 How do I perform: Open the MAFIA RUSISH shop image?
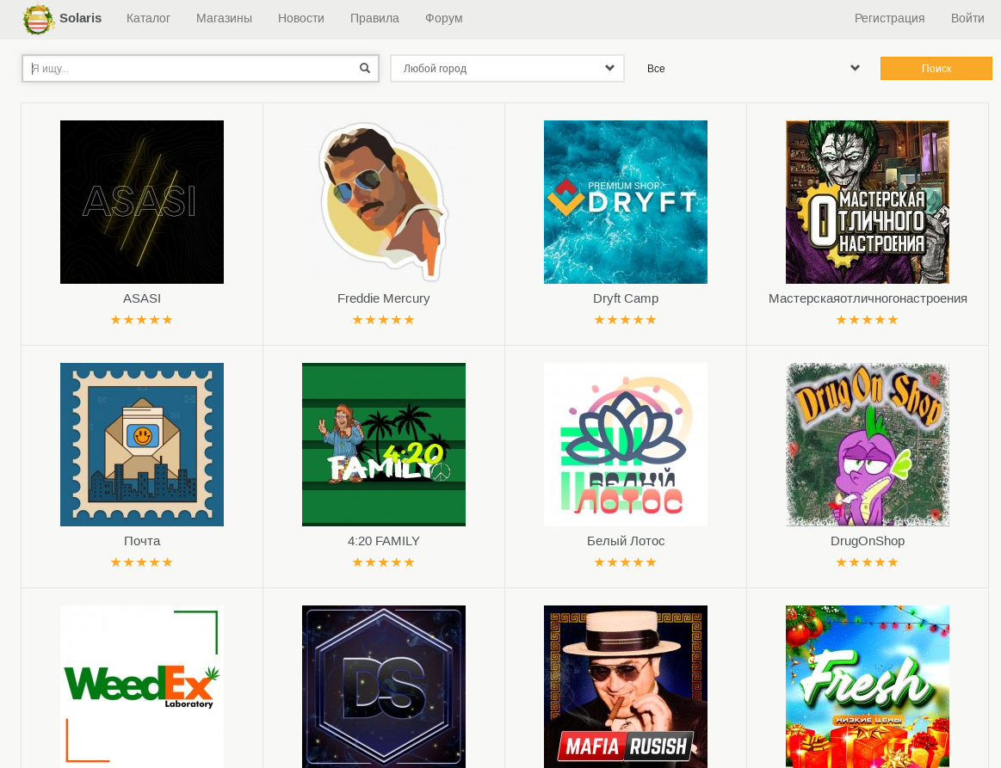[626, 686]
